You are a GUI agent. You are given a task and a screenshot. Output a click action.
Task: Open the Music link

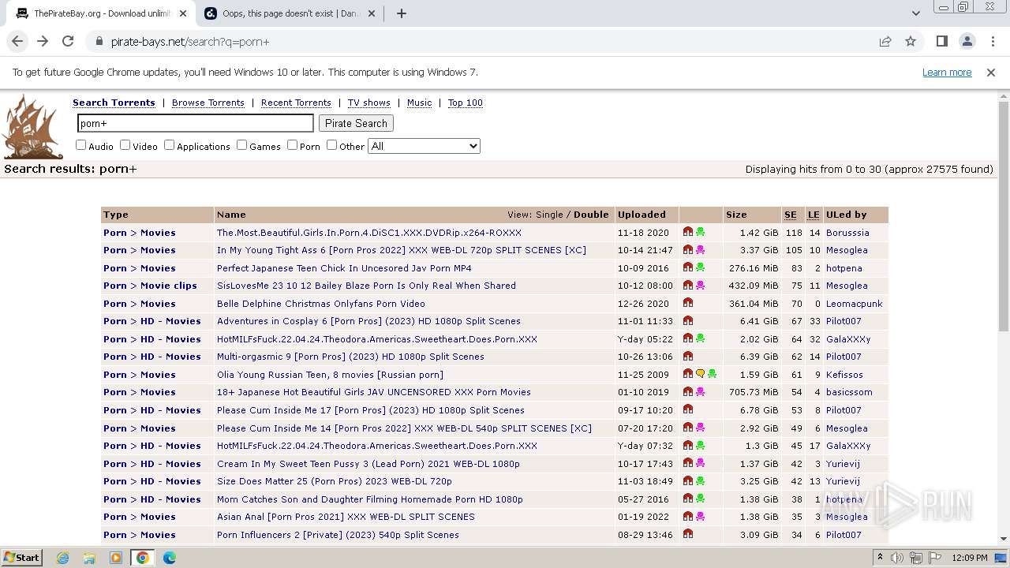tap(419, 103)
